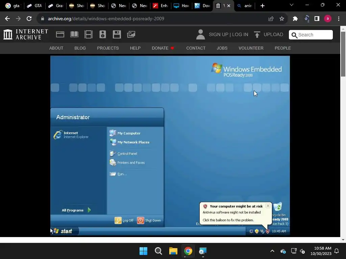Click the browser Forward arrow
Screen dimensions: 346x259
[x=18, y=19]
